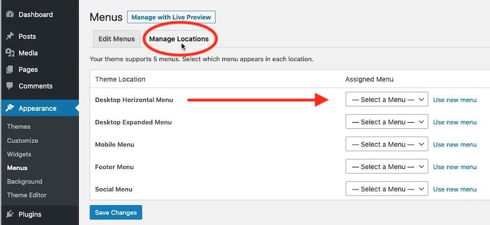Click the Menus page heading
This screenshot has width=490, height=225.
pos(106,17)
